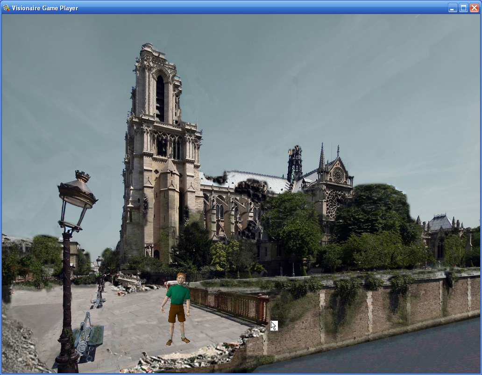Click the river water at bottom right
This screenshot has width=482, height=375.
pos(397,351)
